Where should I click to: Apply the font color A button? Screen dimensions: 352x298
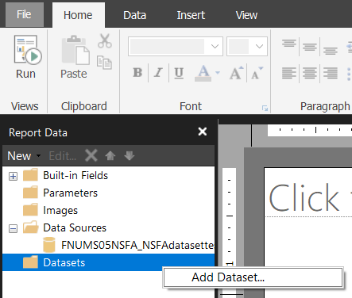point(203,73)
